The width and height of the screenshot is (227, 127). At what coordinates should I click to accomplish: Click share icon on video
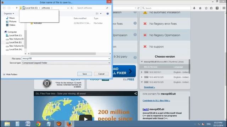pyautogui.click(x=135, y=93)
